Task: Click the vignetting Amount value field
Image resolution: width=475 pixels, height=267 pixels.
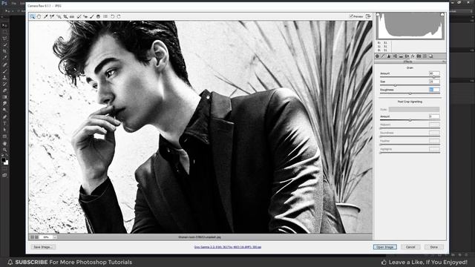Action: (434, 116)
